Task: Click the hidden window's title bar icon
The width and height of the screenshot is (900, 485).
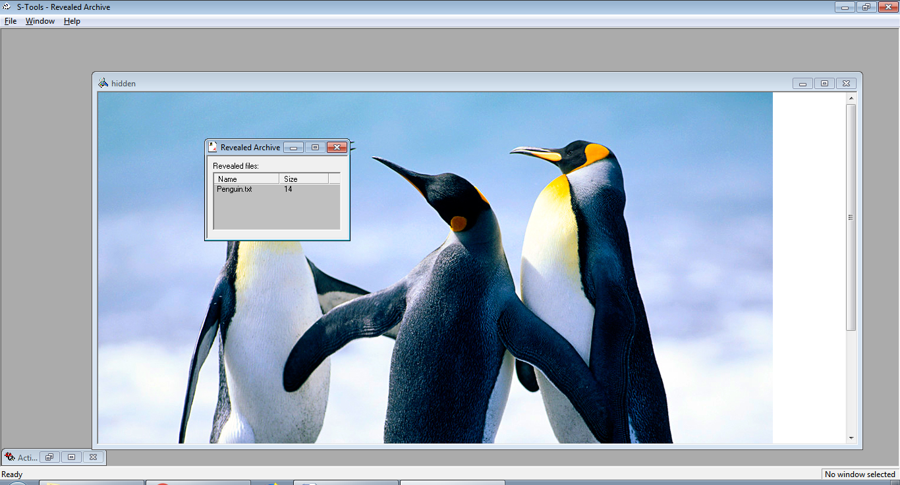Action: (103, 83)
